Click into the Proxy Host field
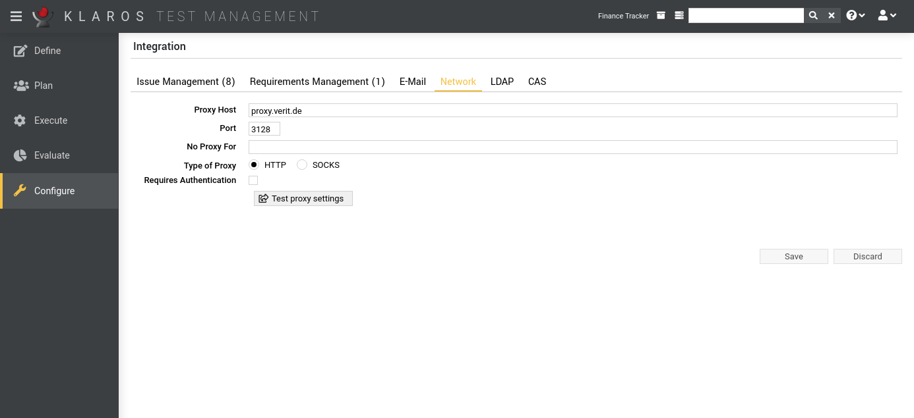914x418 pixels. pyautogui.click(x=572, y=111)
